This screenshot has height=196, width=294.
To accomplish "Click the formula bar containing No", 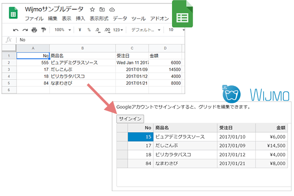I will 101,40.
